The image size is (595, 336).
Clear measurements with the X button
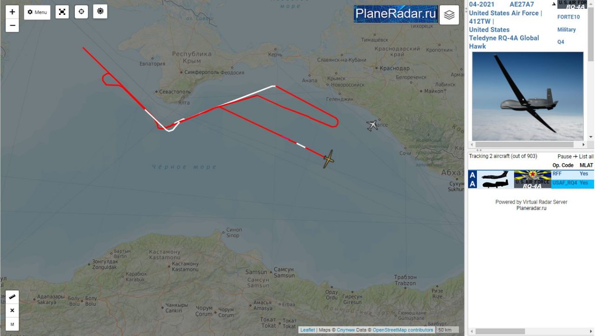coord(12,310)
